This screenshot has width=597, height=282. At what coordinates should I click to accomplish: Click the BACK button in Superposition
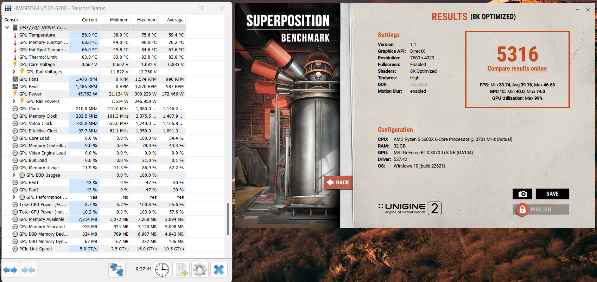tap(338, 182)
